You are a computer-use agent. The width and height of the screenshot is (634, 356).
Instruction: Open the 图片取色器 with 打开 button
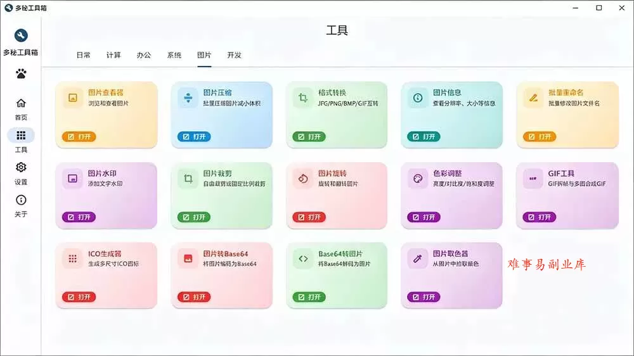coord(424,297)
